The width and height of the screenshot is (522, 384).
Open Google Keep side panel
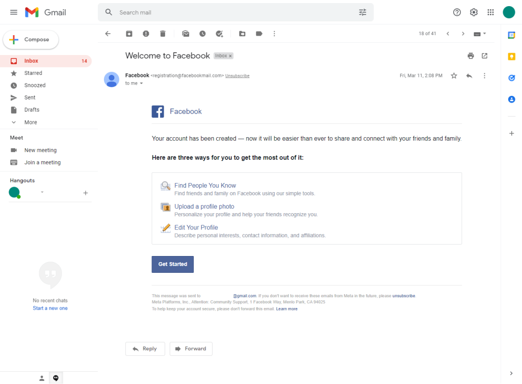[512, 56]
